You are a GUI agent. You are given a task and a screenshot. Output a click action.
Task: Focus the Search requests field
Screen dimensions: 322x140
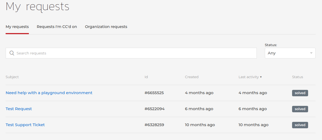coord(134,53)
